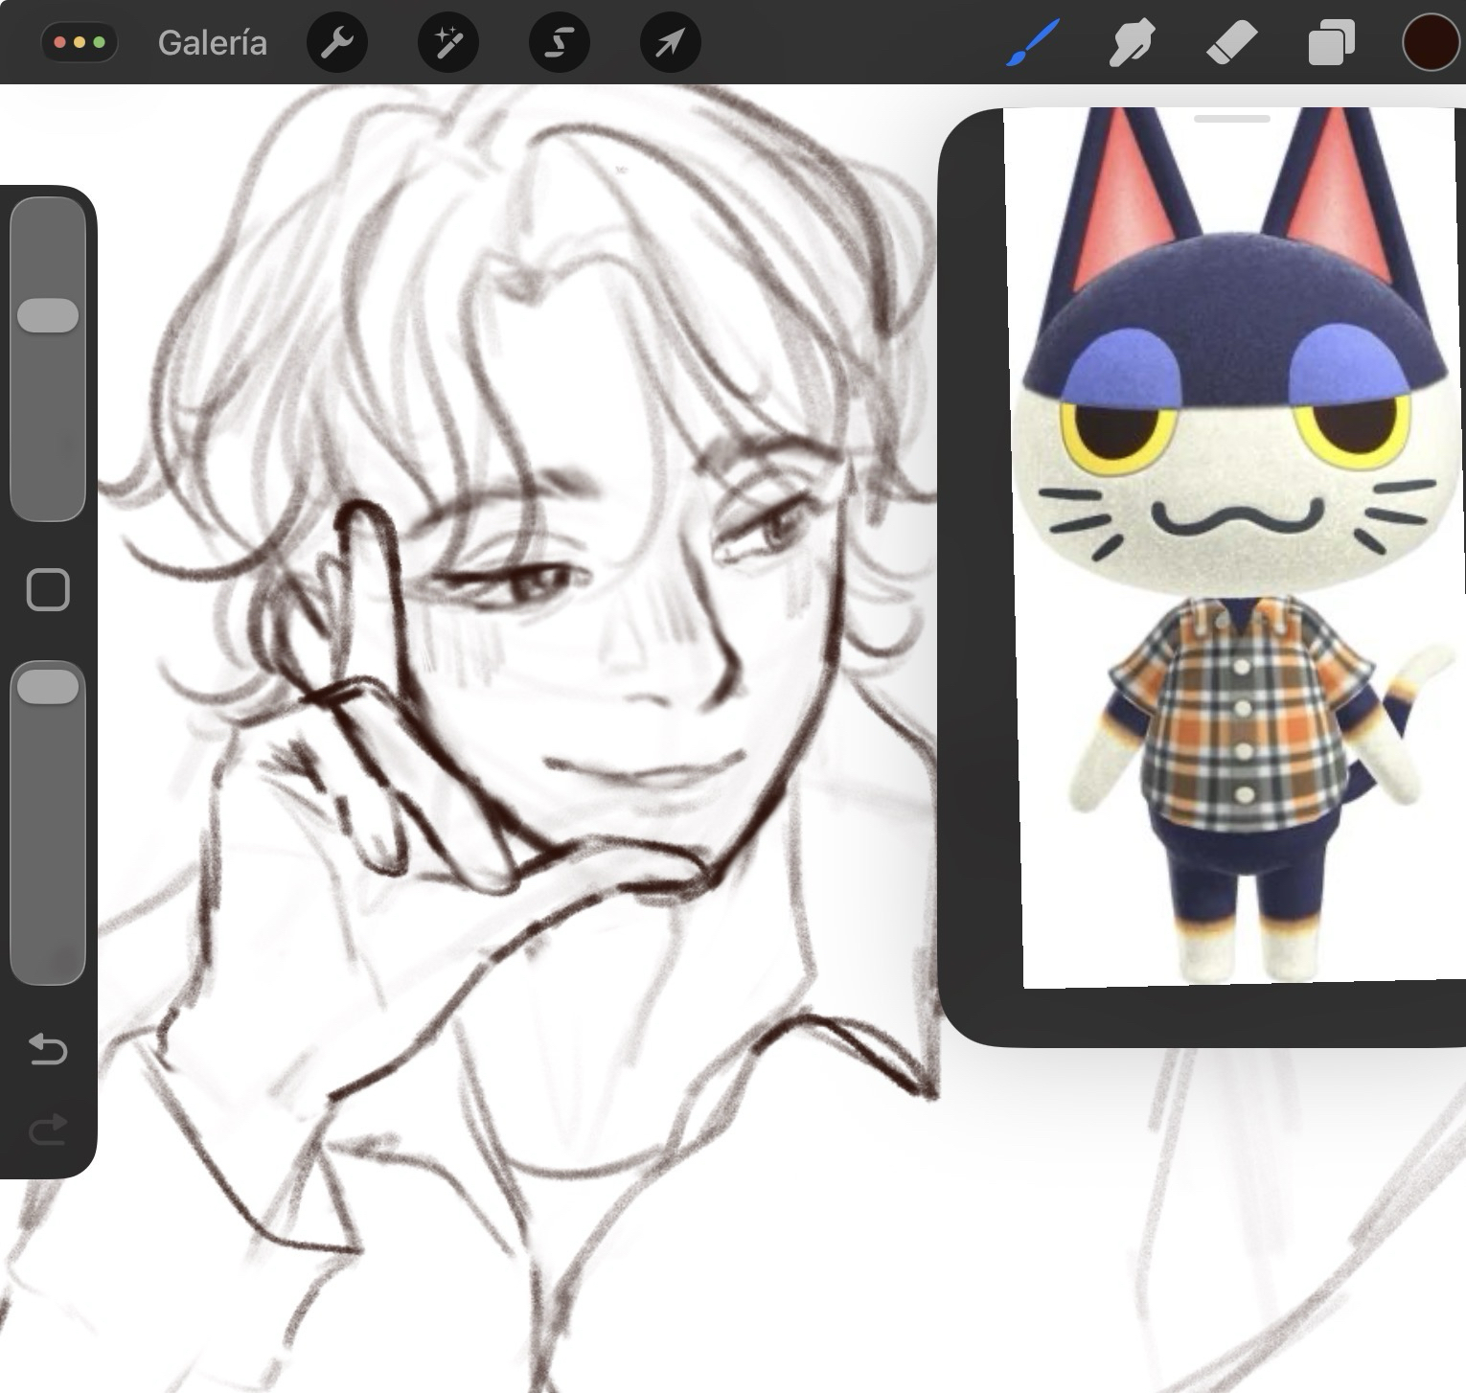Click the reference window's top grab handle

(x=1232, y=119)
